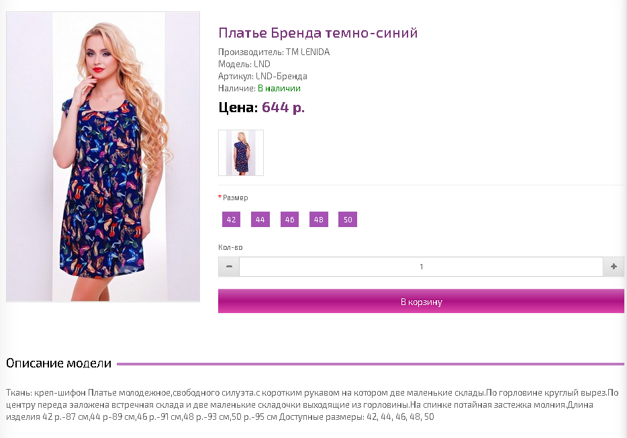Open the back-view dress thumbnail
The height and width of the screenshot is (438, 627).
[x=241, y=152]
